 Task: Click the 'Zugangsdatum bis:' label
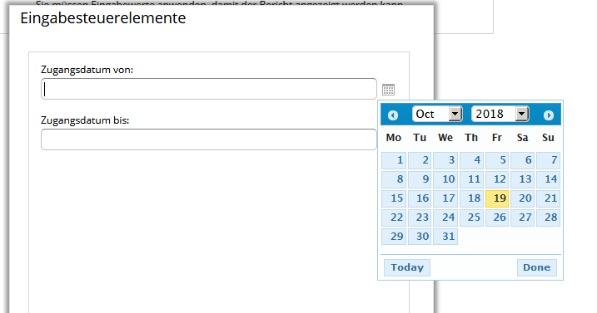(85, 120)
